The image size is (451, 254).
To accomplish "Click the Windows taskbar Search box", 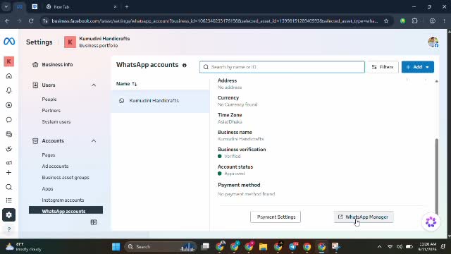I will point(161,247).
